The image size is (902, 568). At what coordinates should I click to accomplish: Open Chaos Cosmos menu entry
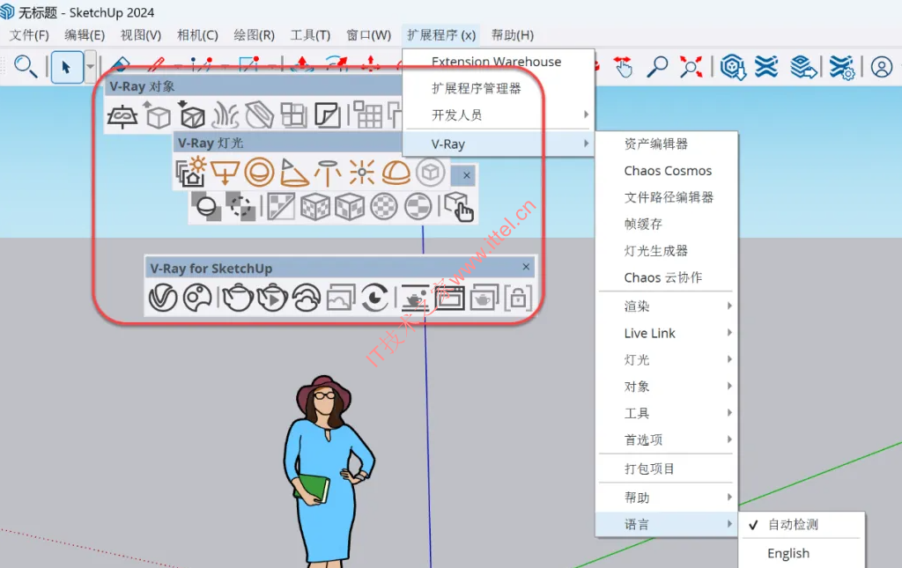(x=667, y=171)
